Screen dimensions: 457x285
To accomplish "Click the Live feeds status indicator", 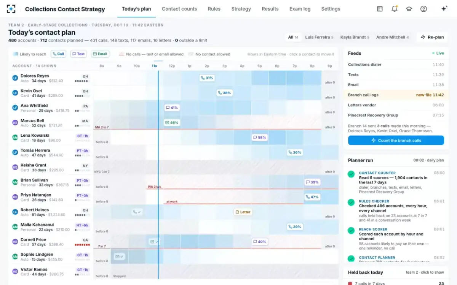I will pyautogui.click(x=438, y=54).
